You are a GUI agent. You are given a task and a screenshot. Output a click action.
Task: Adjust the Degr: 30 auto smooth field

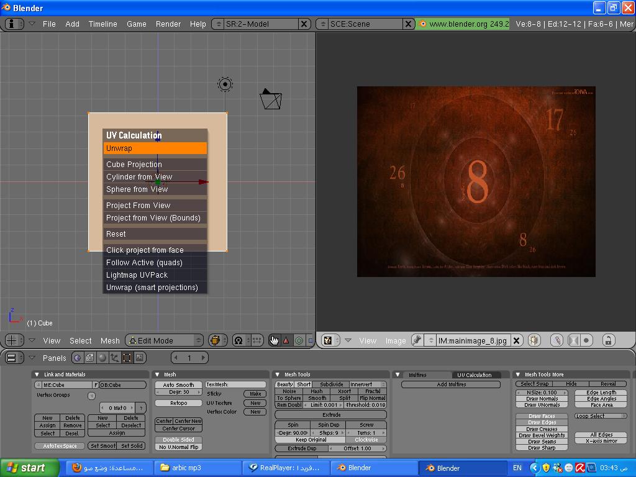tap(178, 393)
